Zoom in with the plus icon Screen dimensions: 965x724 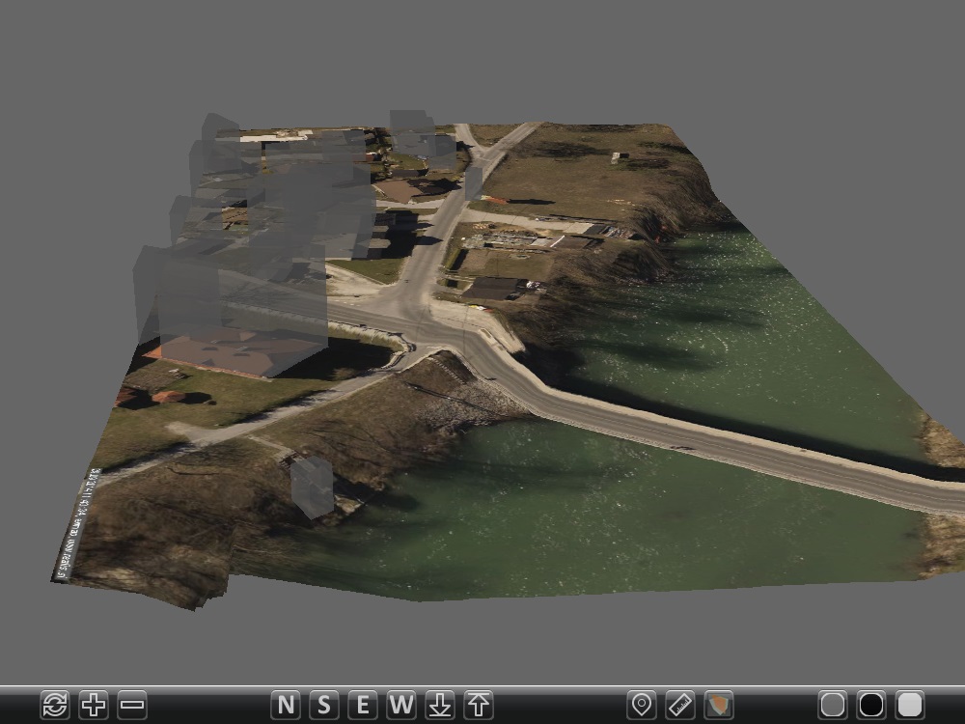[94, 705]
